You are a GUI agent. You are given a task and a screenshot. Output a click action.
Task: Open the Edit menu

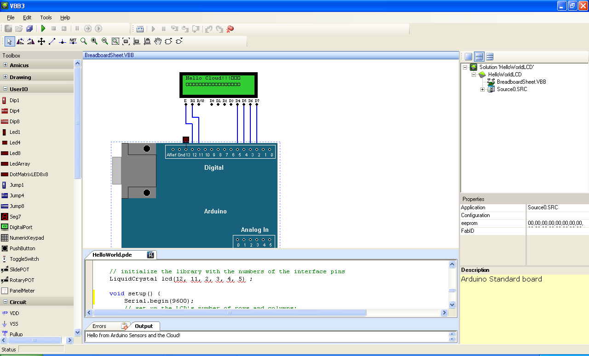27,17
